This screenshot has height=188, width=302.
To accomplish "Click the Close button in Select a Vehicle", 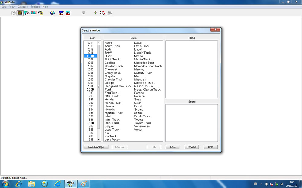I will point(173,147).
